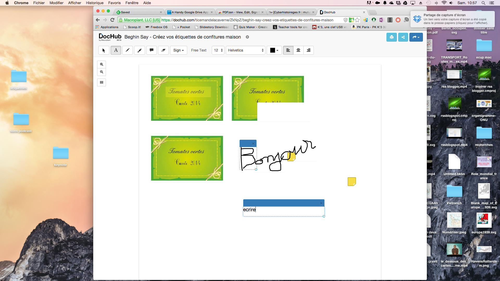The height and width of the screenshot is (281, 500).
Task: Switch to the Cyberhistoiregeo.fr tab
Action: (x=292, y=12)
